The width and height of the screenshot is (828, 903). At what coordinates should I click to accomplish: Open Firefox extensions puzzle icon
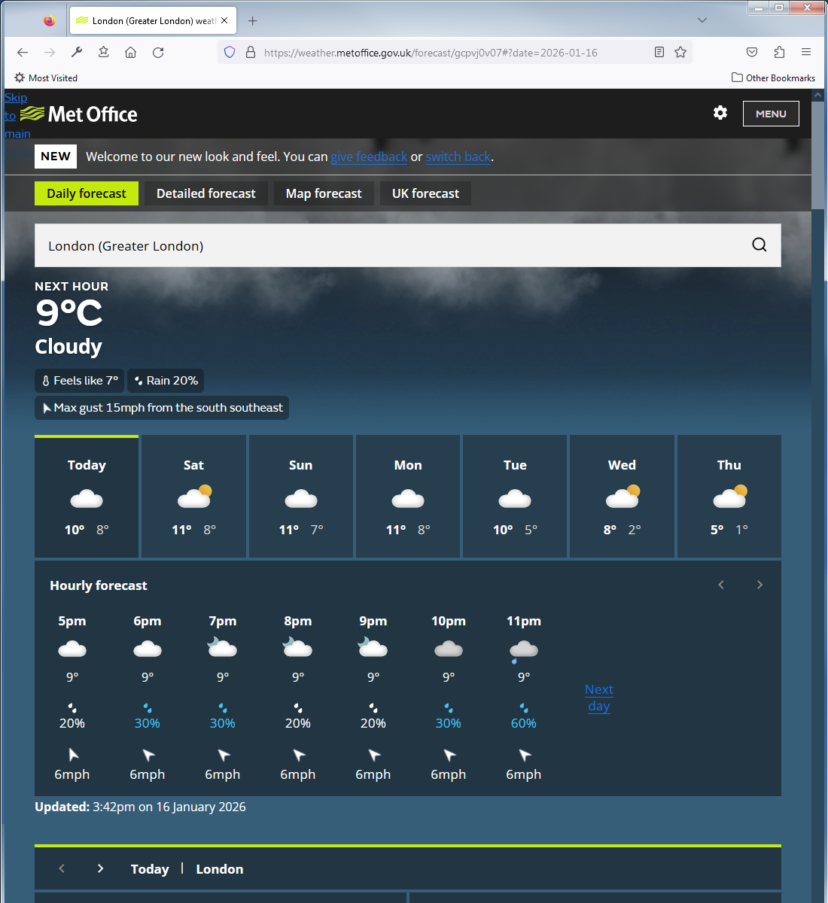click(779, 52)
